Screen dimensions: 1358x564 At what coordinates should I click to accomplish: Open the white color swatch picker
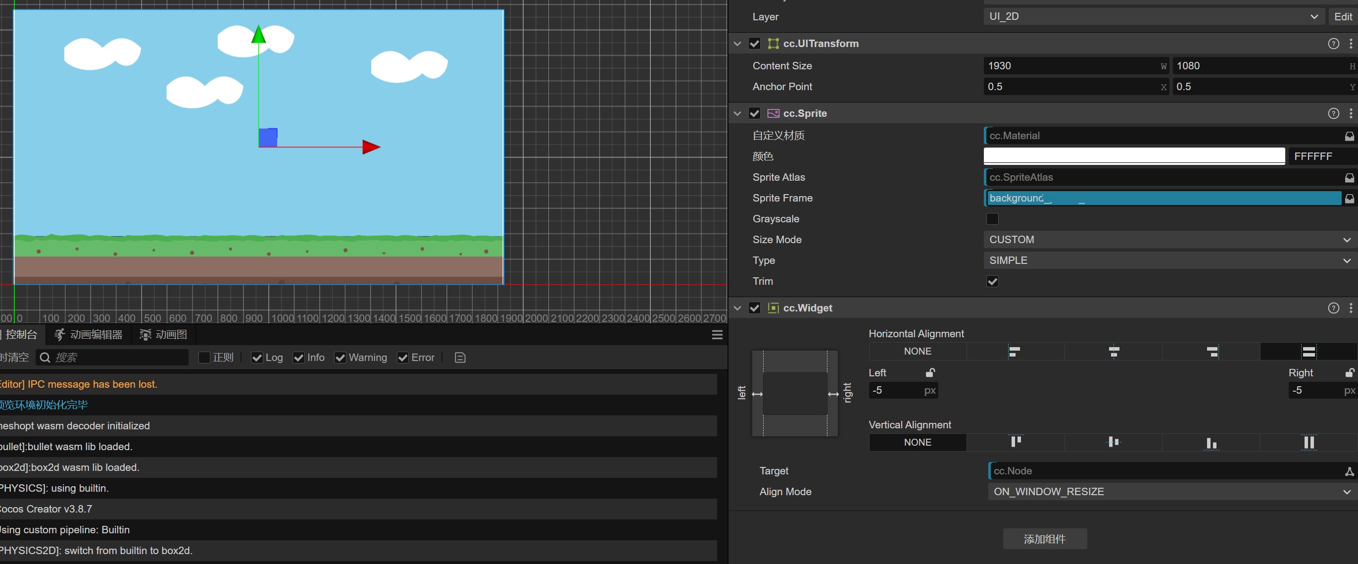point(1133,156)
